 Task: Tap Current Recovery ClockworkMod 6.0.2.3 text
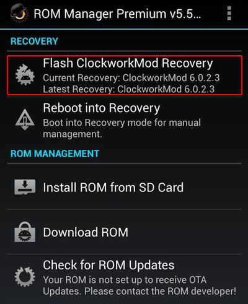click(x=131, y=78)
